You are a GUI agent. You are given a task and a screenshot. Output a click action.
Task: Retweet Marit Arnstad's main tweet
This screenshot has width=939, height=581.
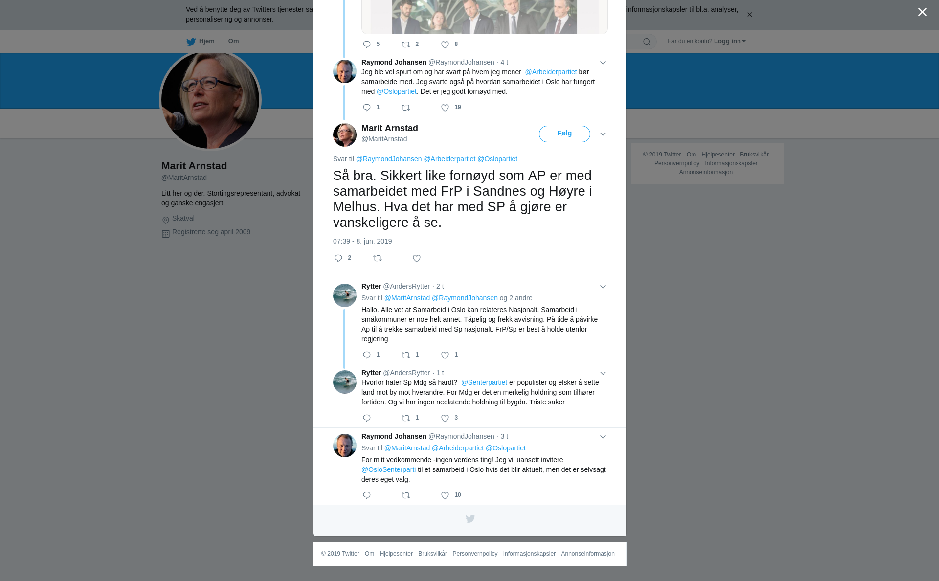(378, 258)
